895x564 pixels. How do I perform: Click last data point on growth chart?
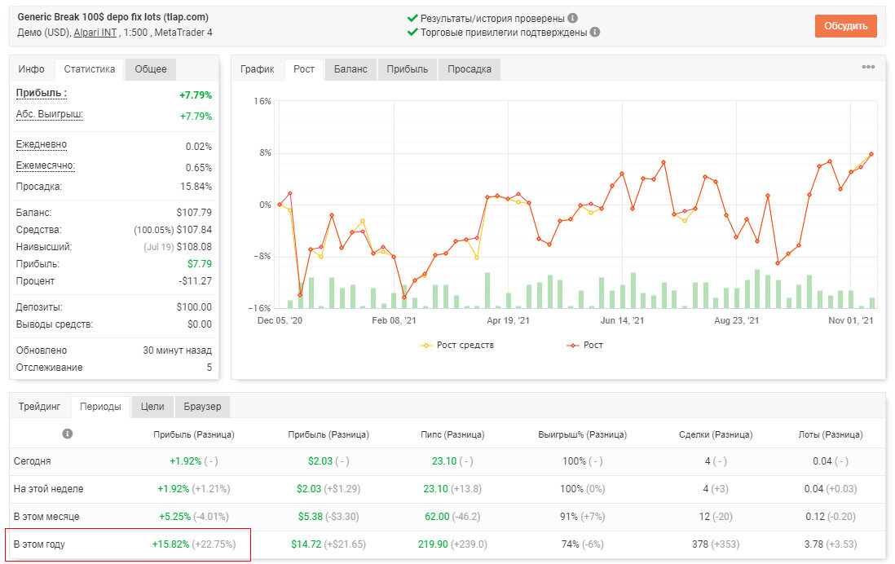pos(871,154)
